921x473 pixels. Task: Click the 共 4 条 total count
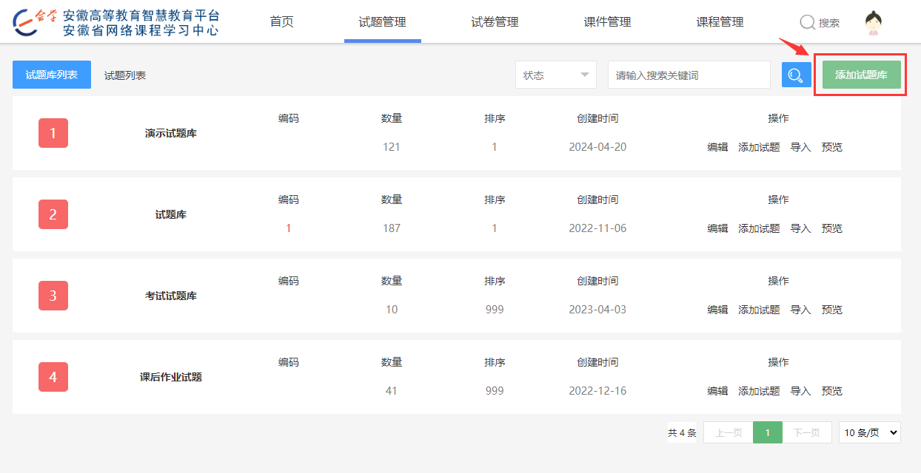(x=682, y=432)
